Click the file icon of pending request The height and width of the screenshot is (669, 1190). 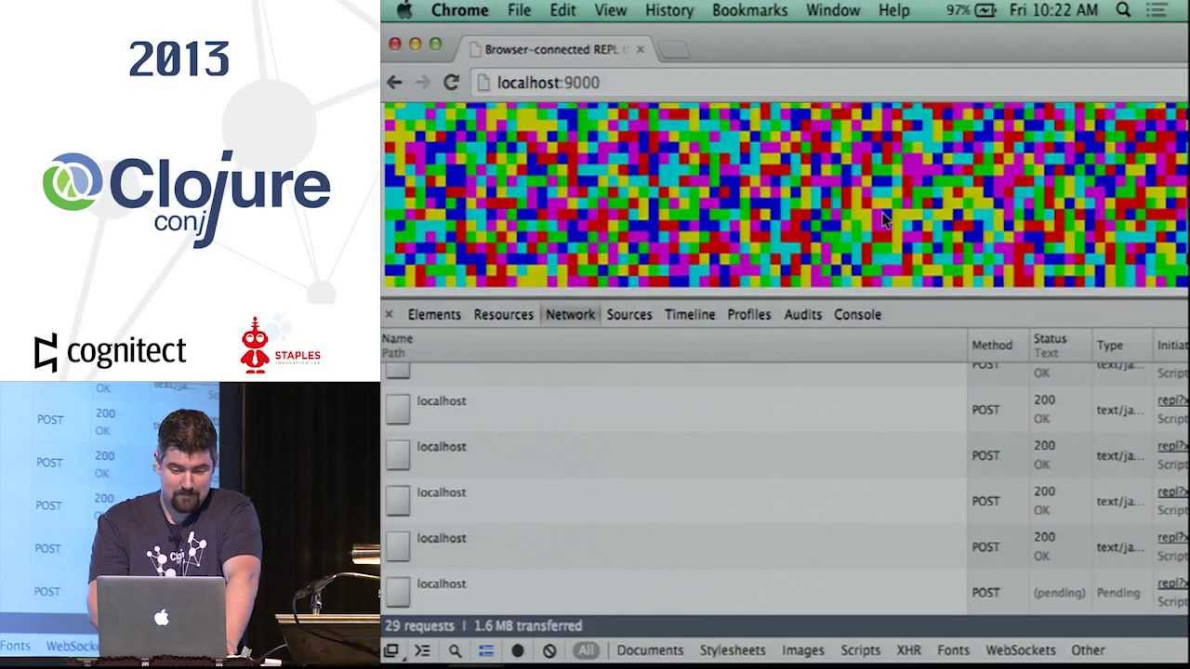point(398,592)
